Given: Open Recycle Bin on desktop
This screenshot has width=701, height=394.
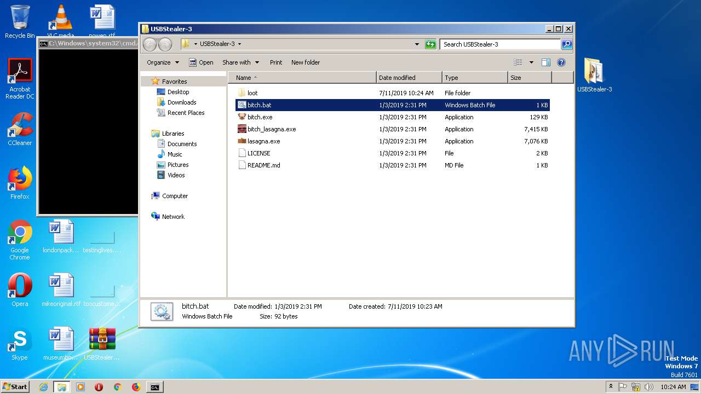Looking at the screenshot, I should pyautogui.click(x=20, y=22).
